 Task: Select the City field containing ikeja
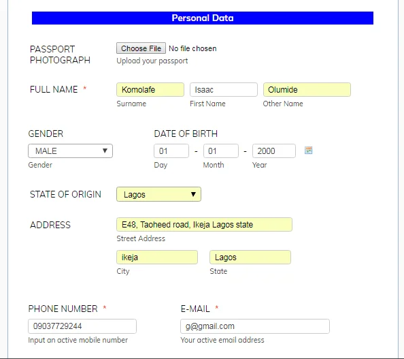pos(157,257)
